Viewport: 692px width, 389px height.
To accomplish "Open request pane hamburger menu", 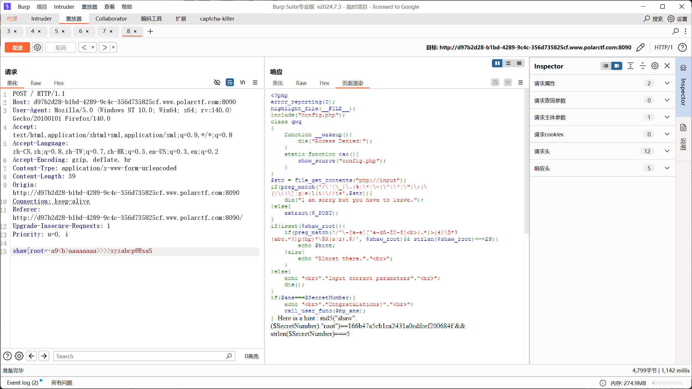I will (x=255, y=83).
